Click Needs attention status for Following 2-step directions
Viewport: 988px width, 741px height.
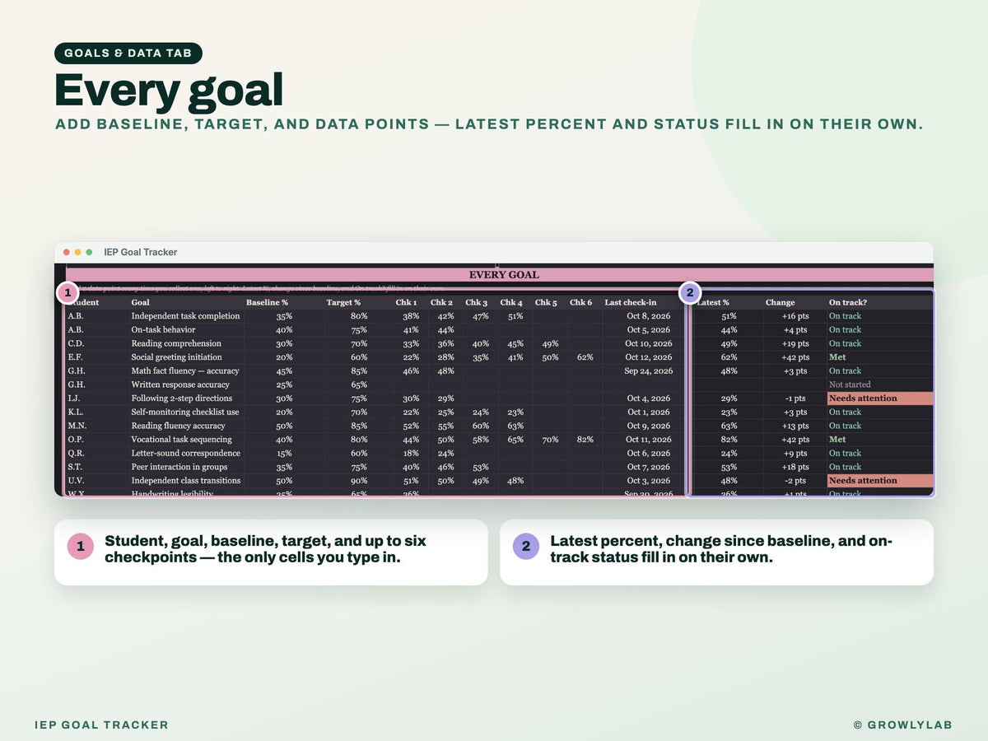point(880,398)
